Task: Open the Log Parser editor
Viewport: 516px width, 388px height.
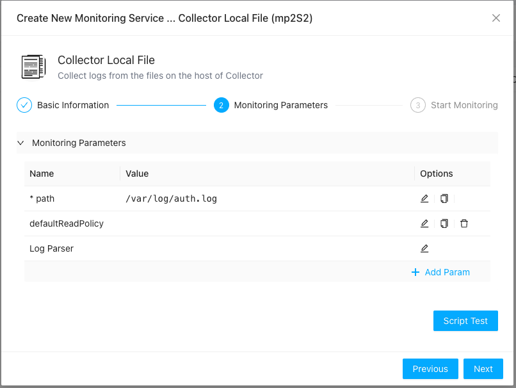Action: (x=424, y=248)
